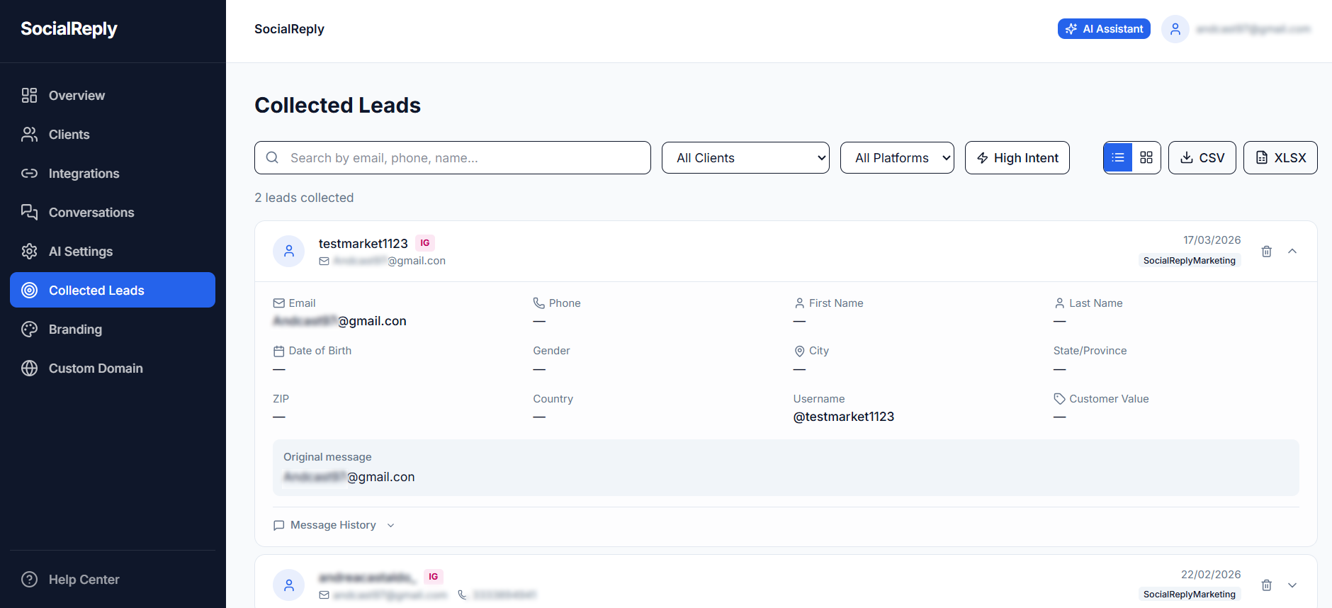Image resolution: width=1332 pixels, height=608 pixels.
Task: Click the City location pin icon
Action: [x=799, y=351]
